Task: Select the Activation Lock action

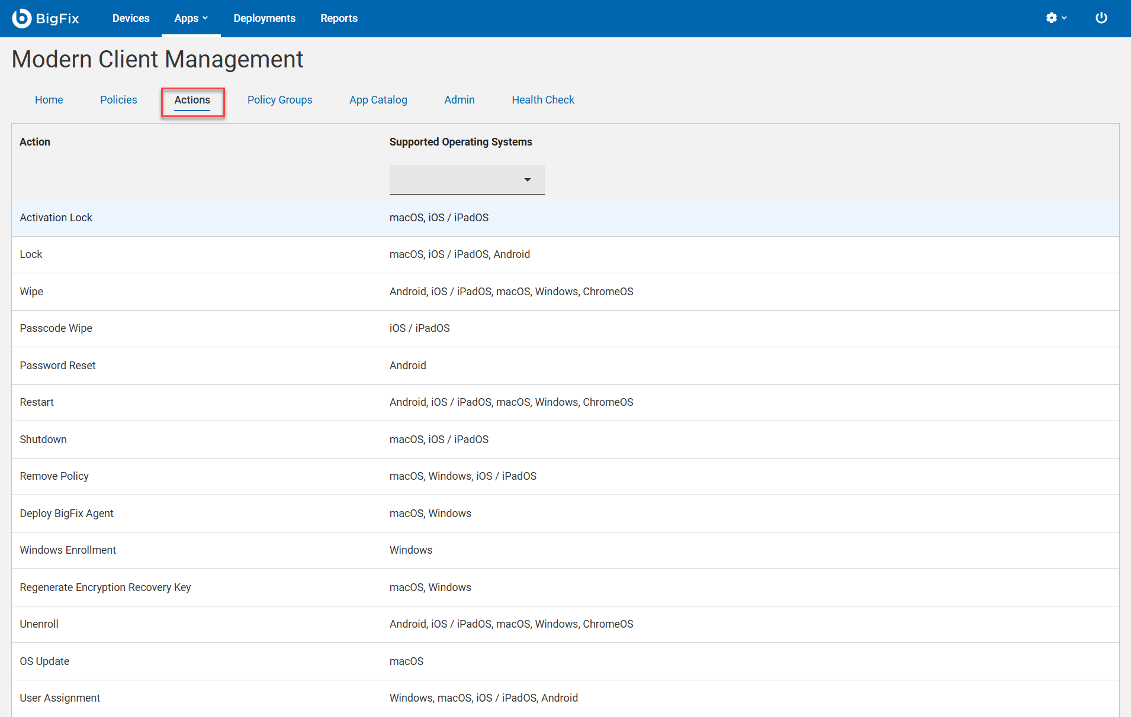Action: [x=56, y=218]
